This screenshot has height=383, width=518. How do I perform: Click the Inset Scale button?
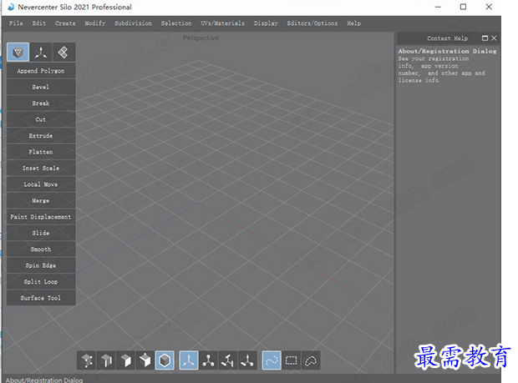tap(41, 169)
